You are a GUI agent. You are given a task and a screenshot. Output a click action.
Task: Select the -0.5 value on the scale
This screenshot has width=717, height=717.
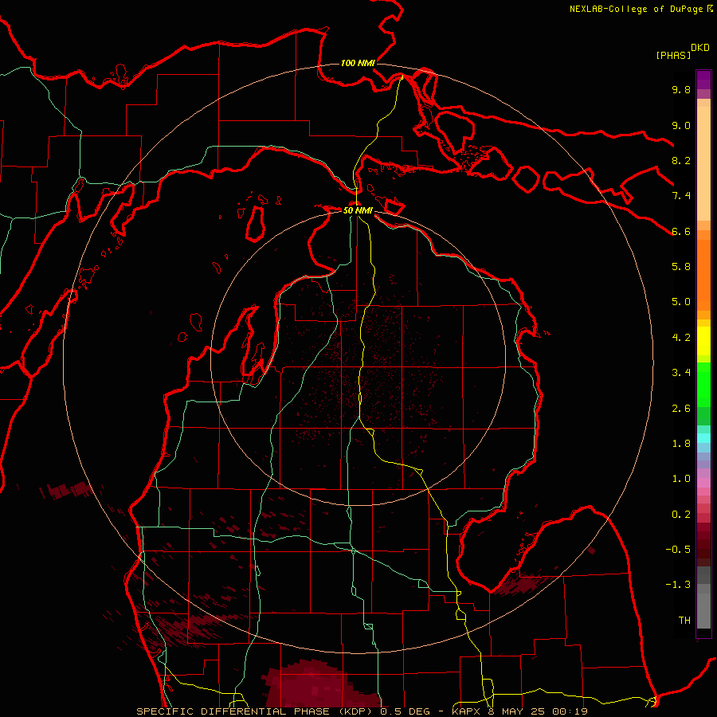[678, 550]
